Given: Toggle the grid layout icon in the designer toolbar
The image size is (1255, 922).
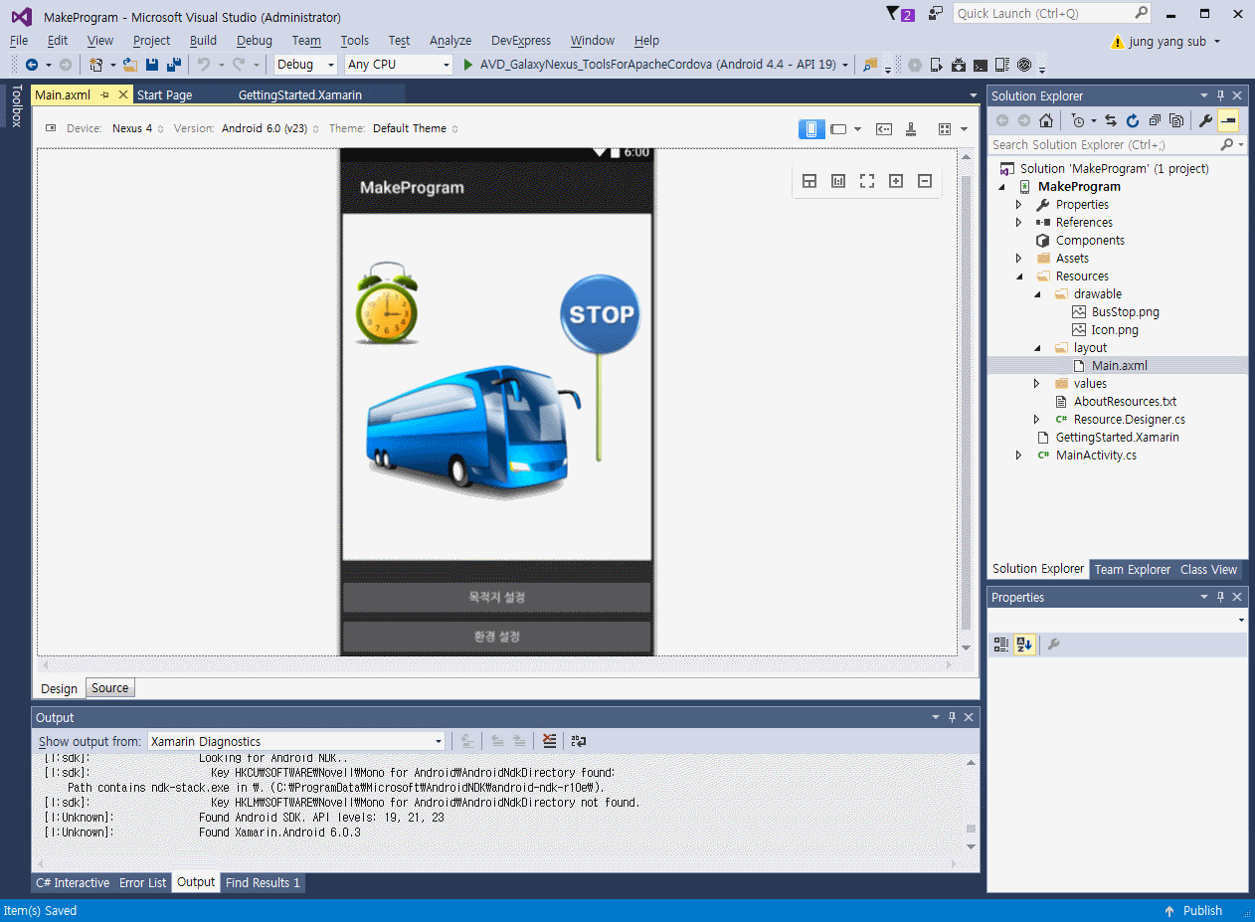Looking at the screenshot, I should point(945,128).
